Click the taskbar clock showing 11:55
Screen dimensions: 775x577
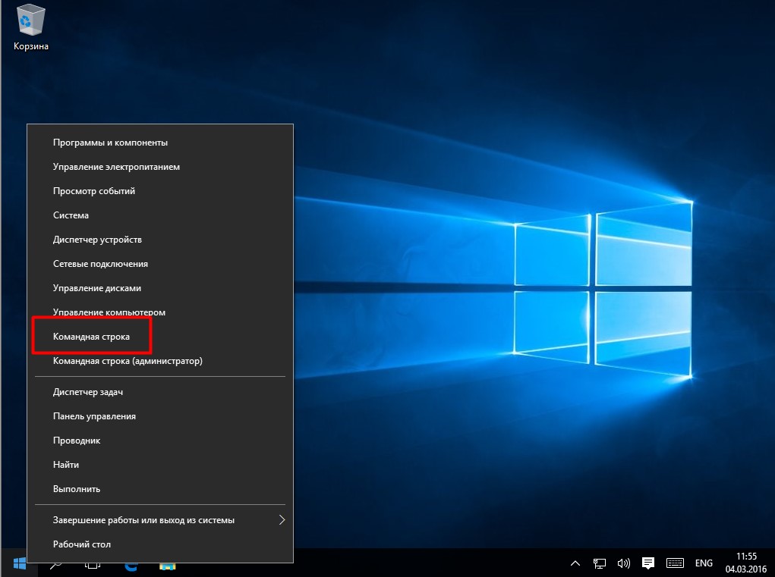pyautogui.click(x=746, y=563)
